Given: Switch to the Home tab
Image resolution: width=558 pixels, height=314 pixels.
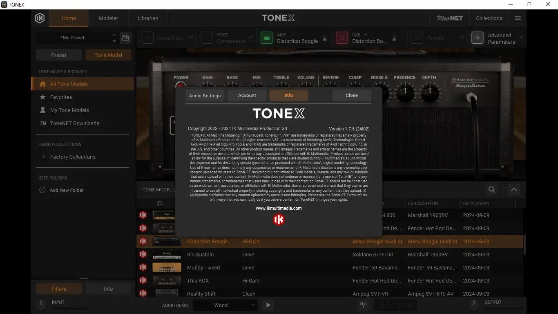Looking at the screenshot, I should [x=69, y=18].
